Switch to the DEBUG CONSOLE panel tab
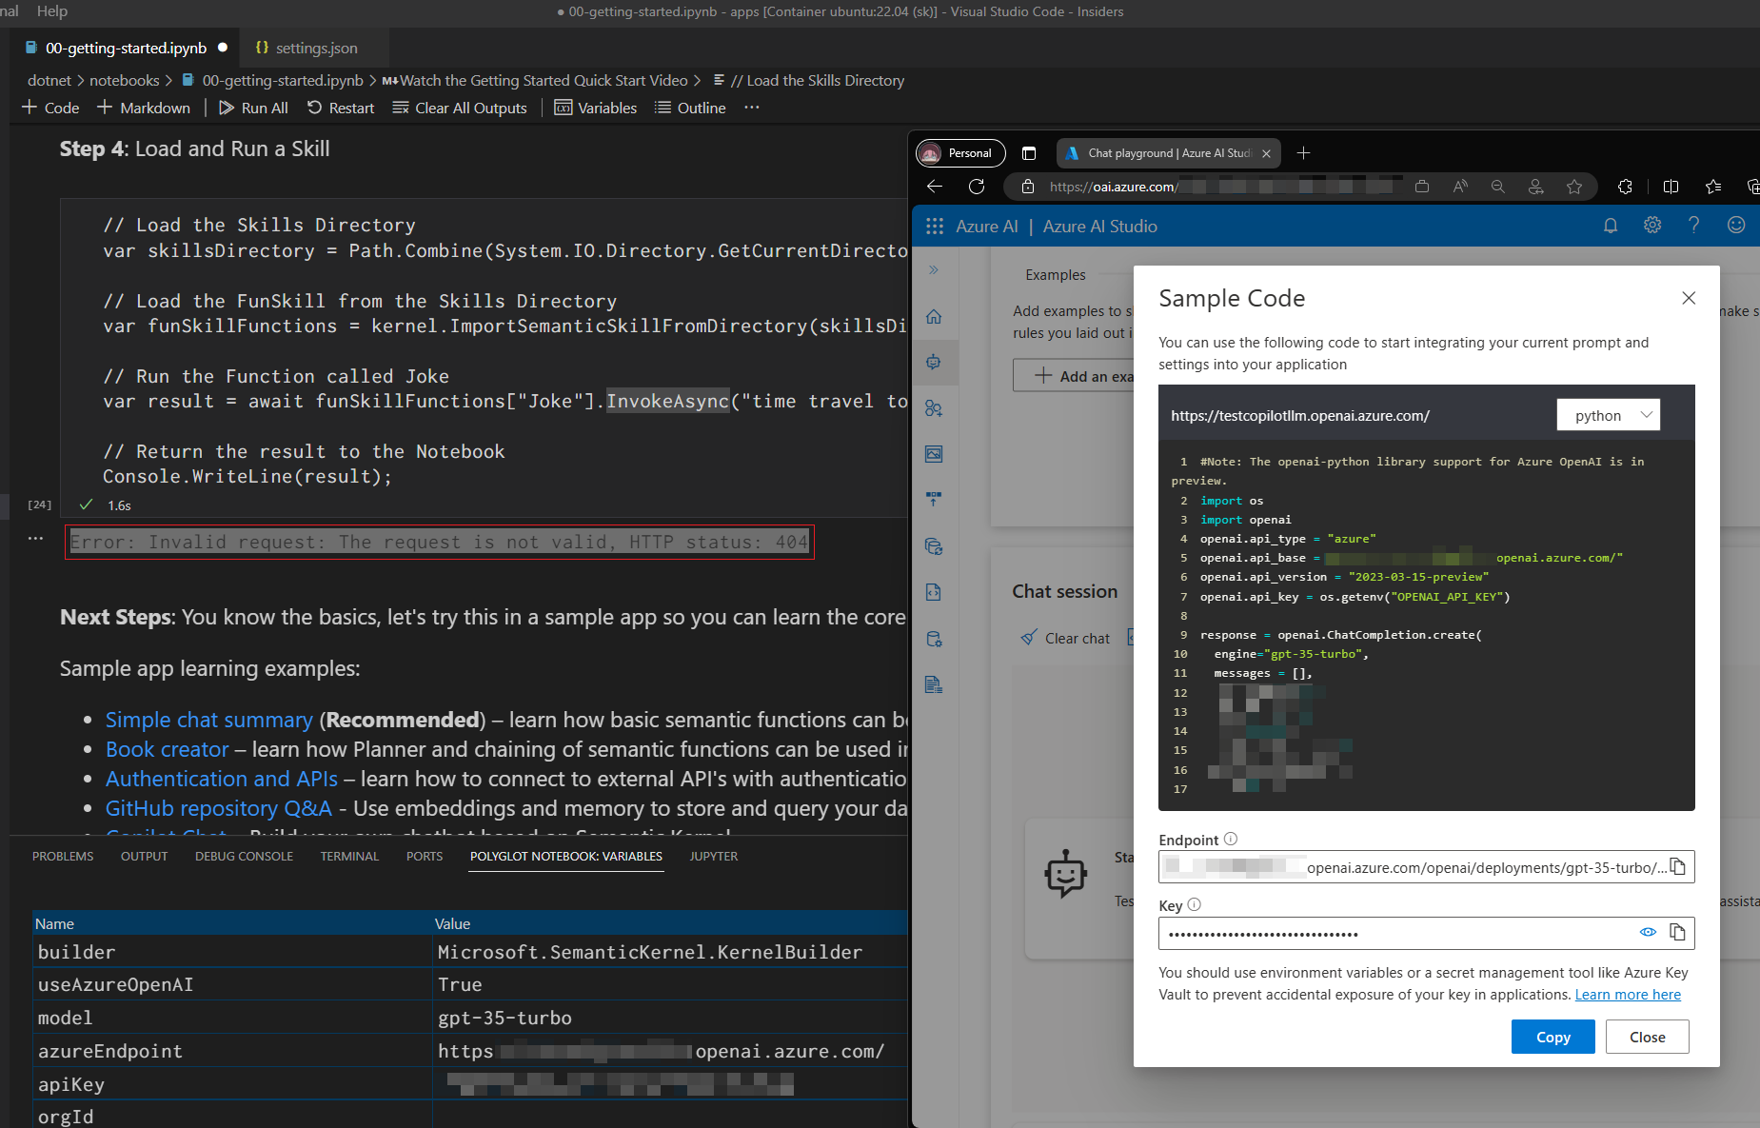This screenshot has height=1128, width=1760. [244, 856]
